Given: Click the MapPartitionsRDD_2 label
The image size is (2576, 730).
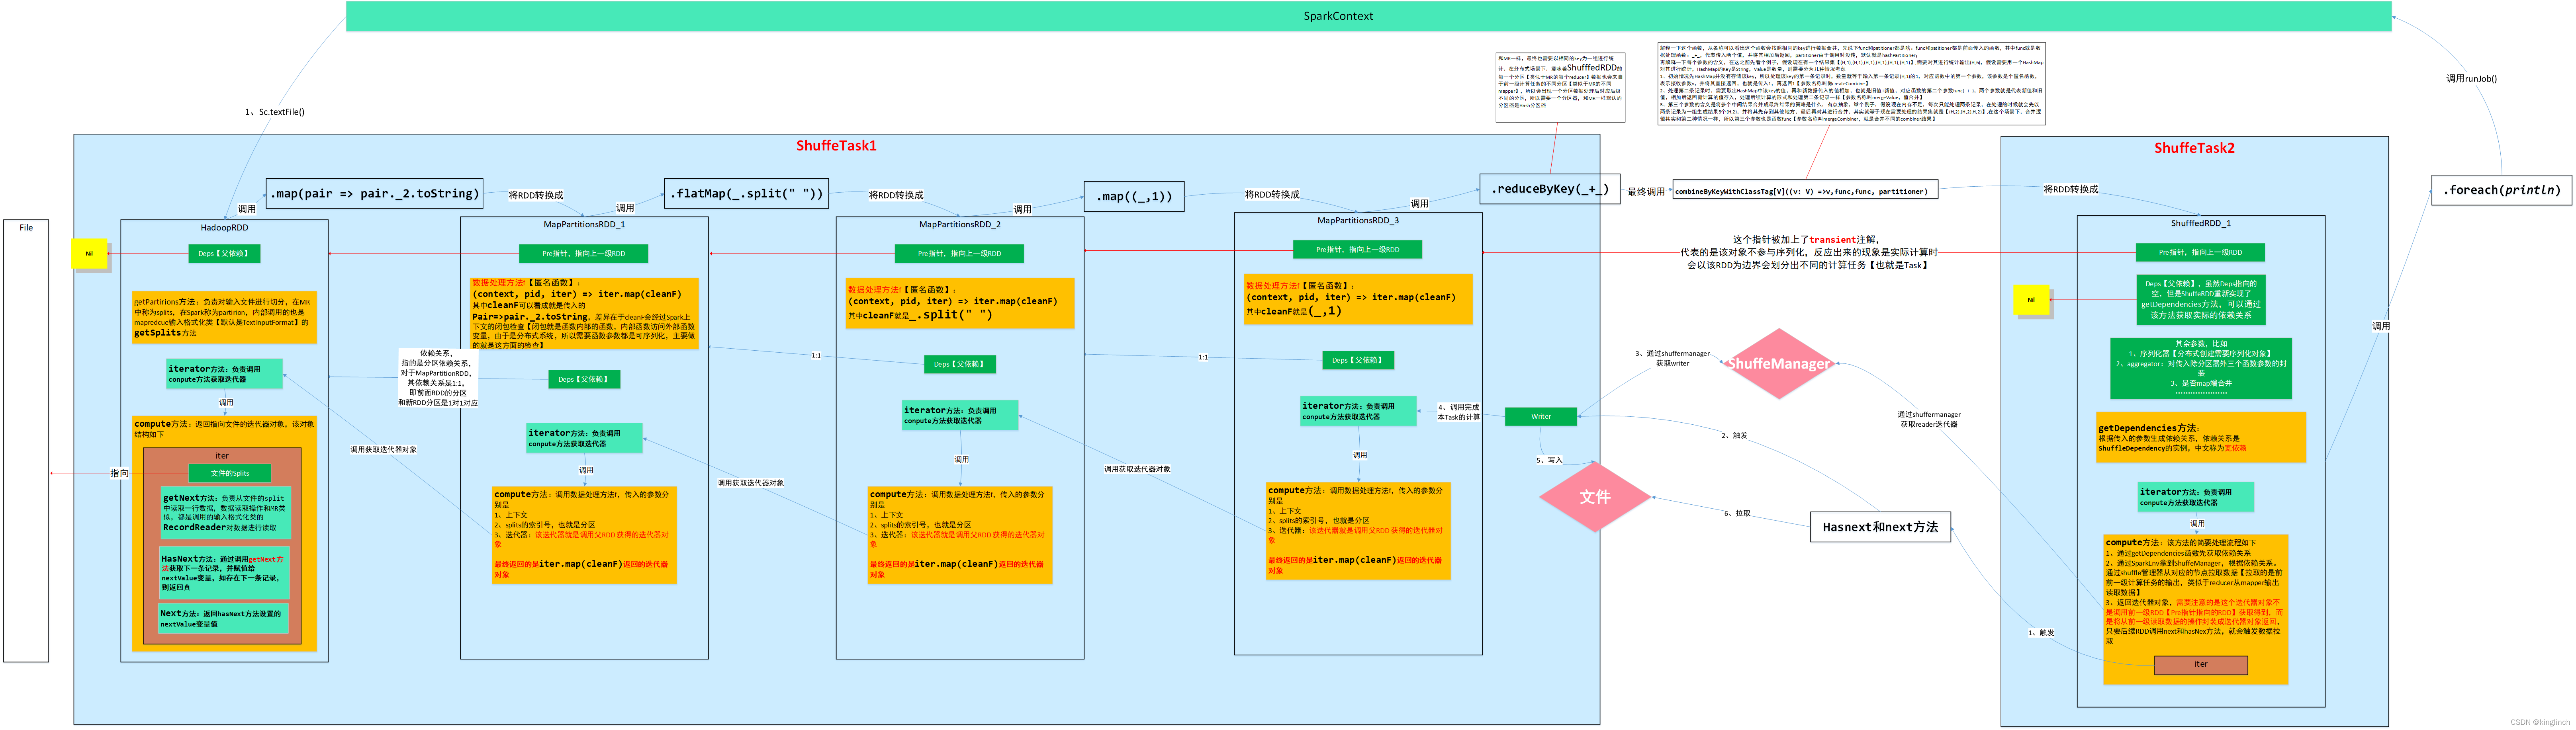Looking at the screenshot, I should [960, 224].
